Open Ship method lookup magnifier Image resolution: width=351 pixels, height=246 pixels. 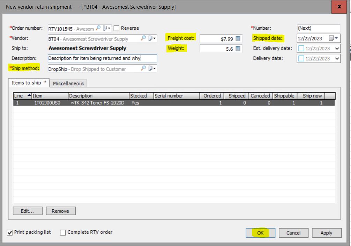tap(143, 68)
